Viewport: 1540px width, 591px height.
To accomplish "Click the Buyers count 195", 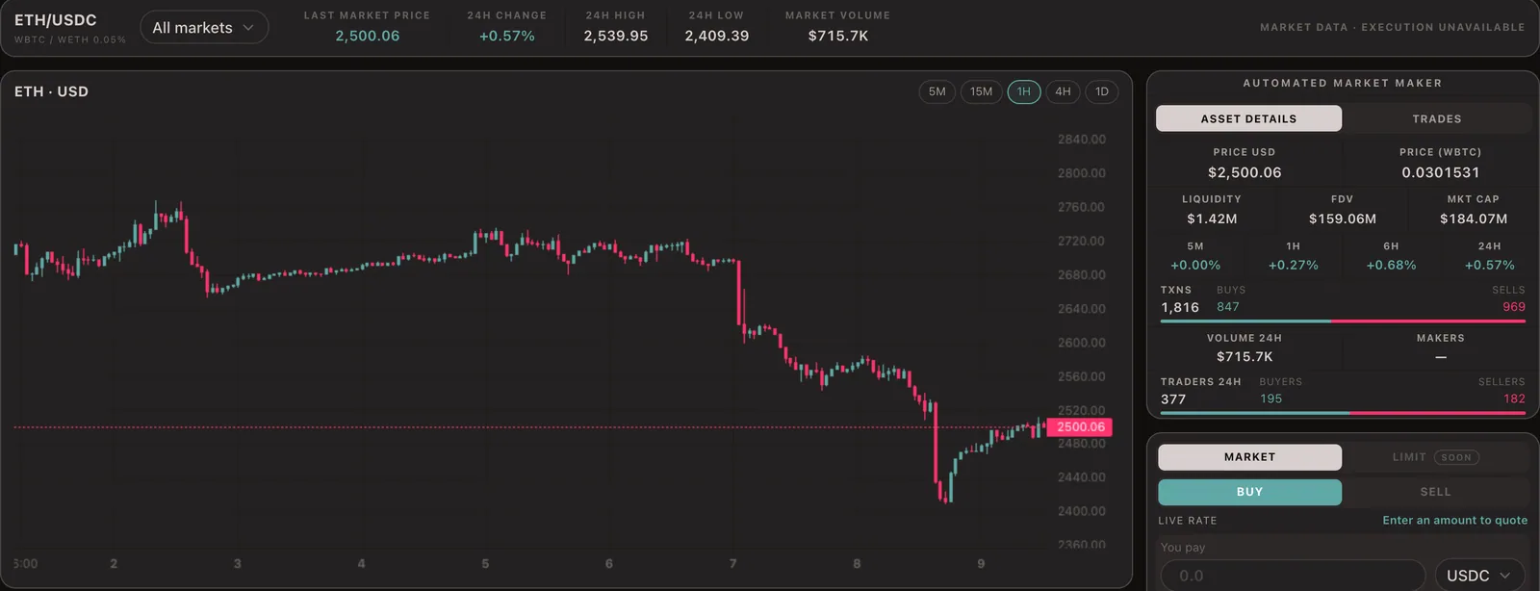I will [1271, 398].
